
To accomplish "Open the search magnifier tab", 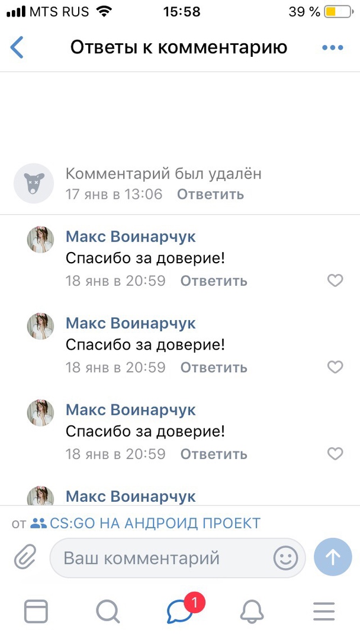I will [108, 611].
